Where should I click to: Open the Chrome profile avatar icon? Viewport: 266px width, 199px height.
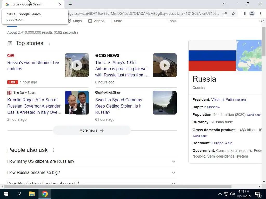pyautogui.click(x=252, y=13)
